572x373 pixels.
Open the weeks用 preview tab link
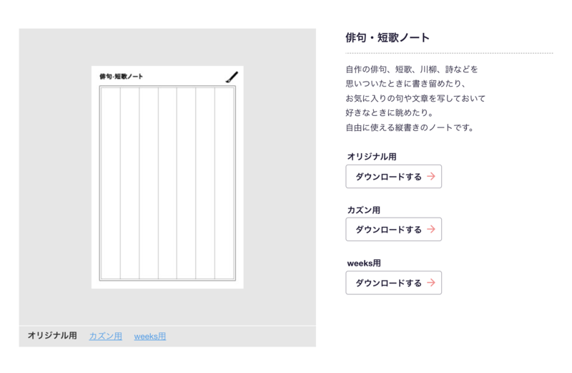click(x=150, y=336)
